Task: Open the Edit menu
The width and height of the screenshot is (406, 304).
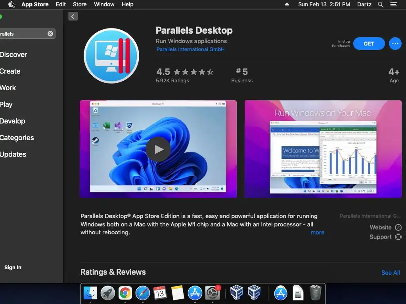Action: (x=61, y=4)
